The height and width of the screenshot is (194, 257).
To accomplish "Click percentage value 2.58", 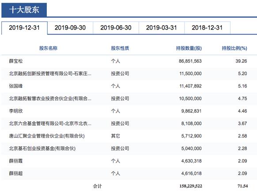I will click(242, 136).
